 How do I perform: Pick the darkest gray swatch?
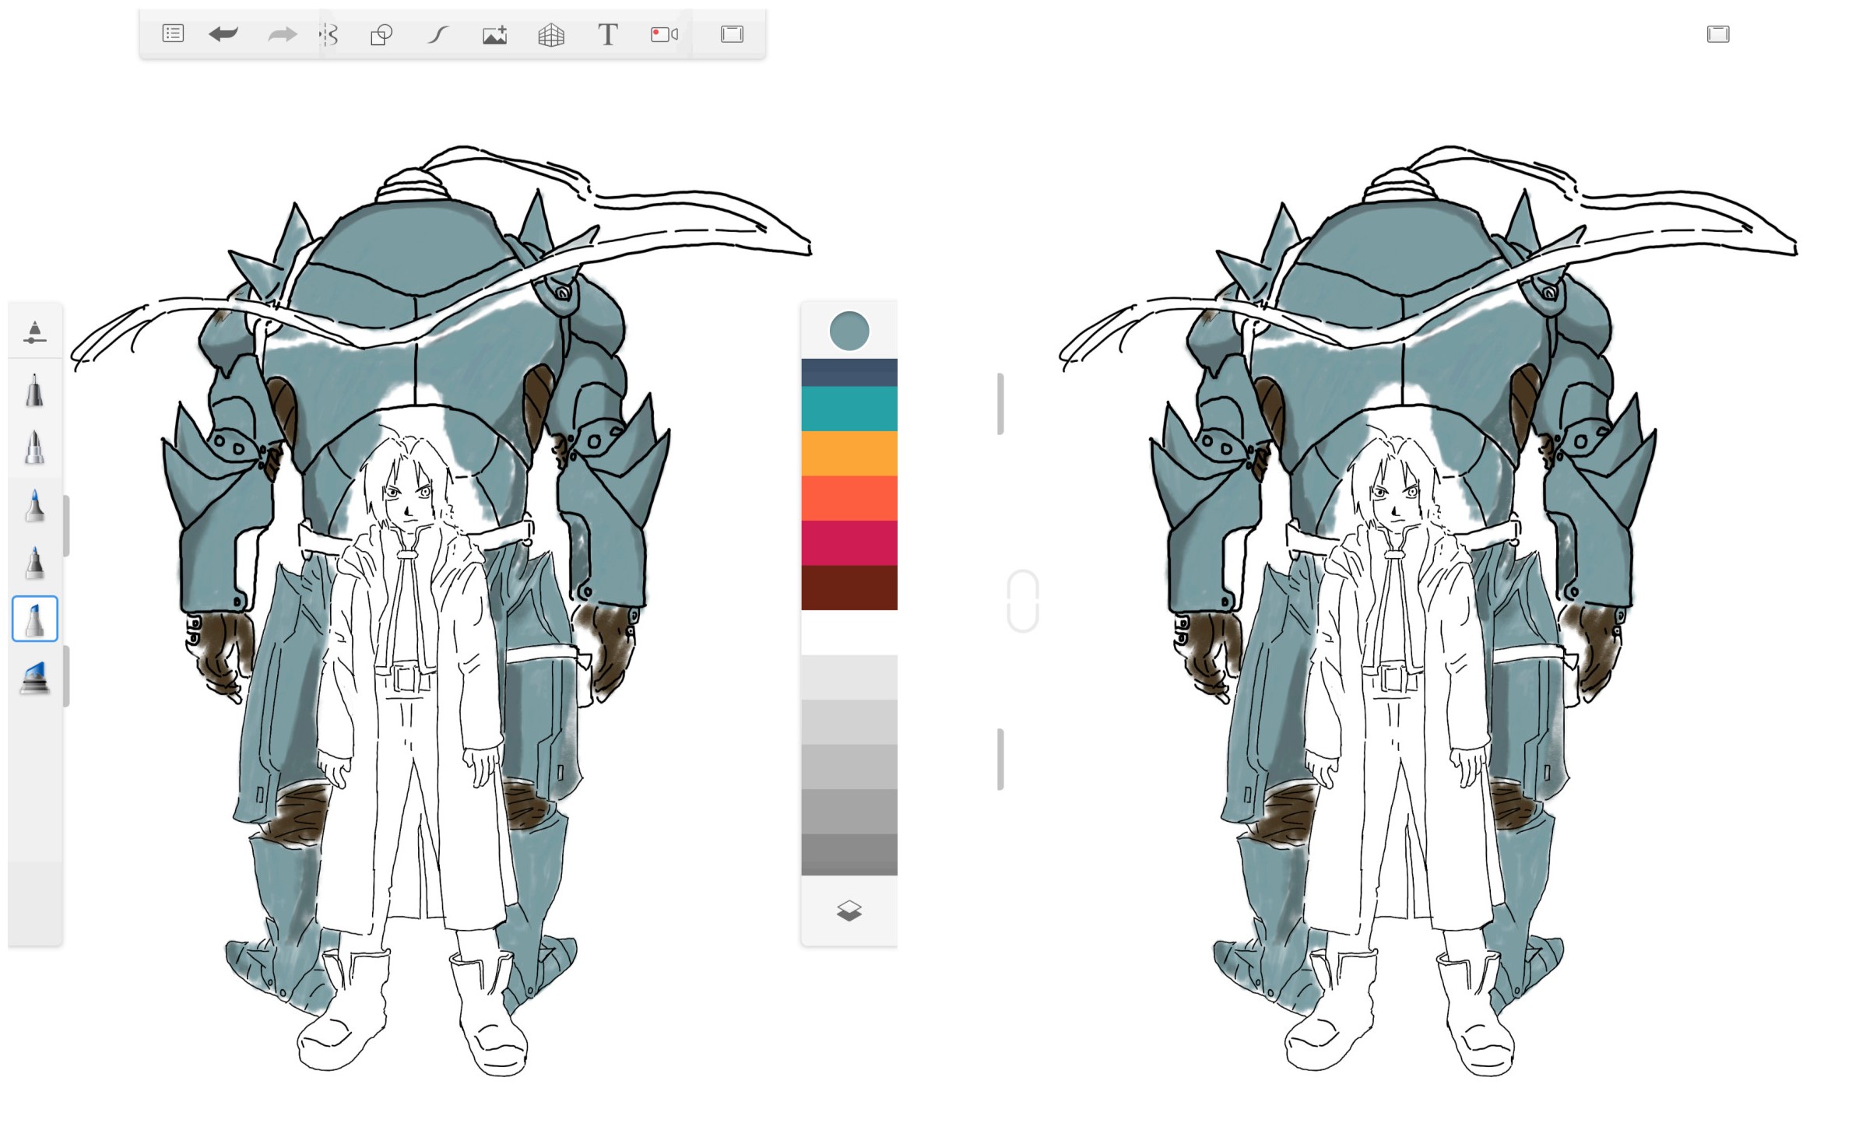click(x=849, y=855)
